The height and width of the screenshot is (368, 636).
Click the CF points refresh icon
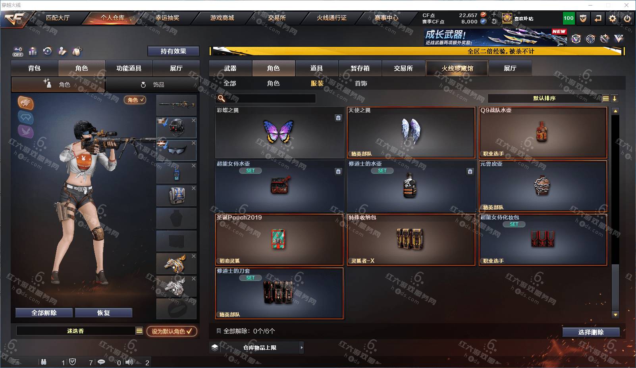pyautogui.click(x=494, y=21)
